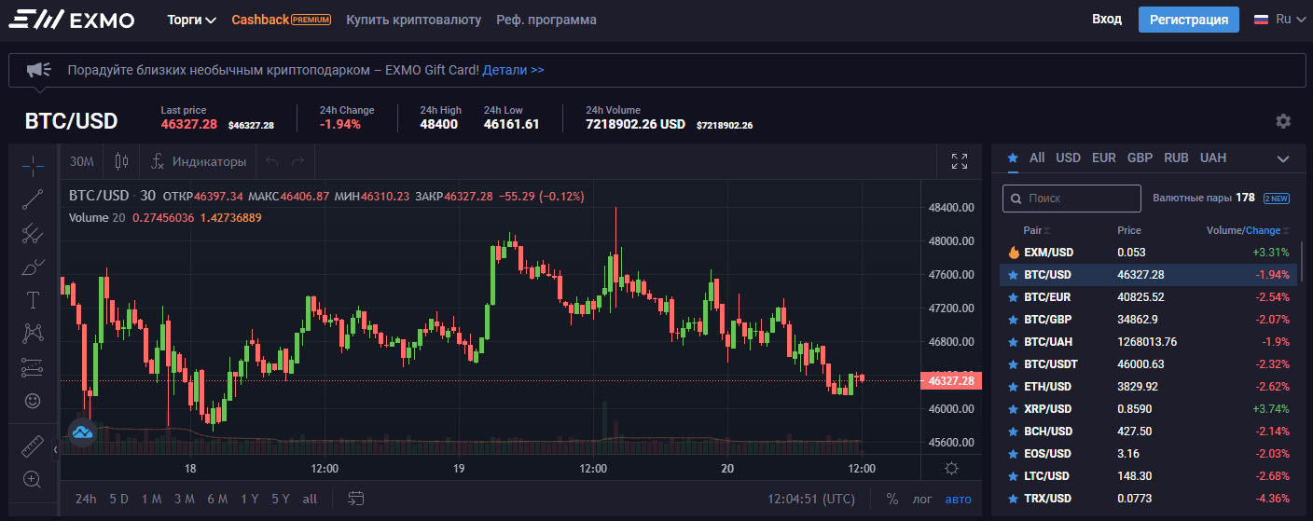Set chart range to all
This screenshot has width=1313, height=521.
pos(310,499)
